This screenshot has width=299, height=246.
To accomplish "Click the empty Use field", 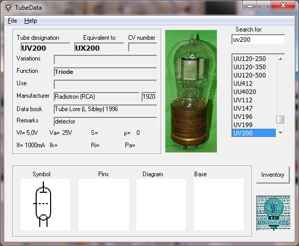I will pos(105,84).
